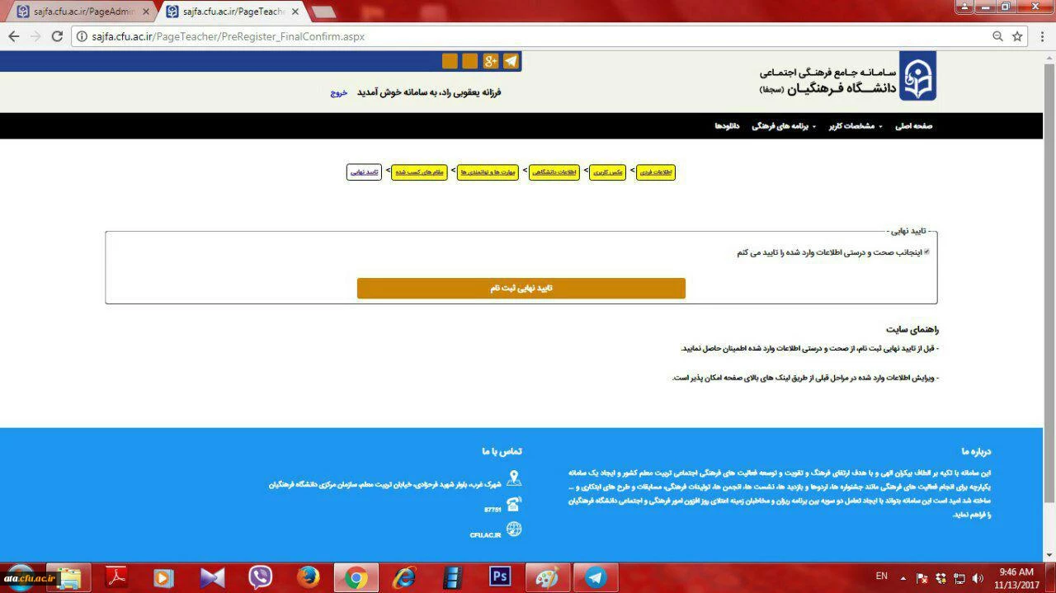Toggle the information correctness confirmation checkbox

coord(926,252)
